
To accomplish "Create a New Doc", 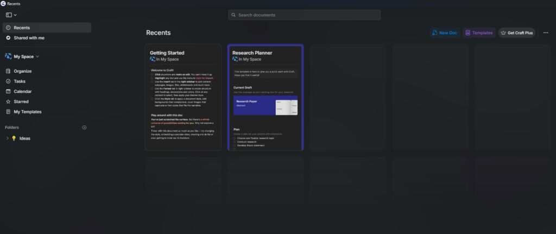I will (444, 33).
